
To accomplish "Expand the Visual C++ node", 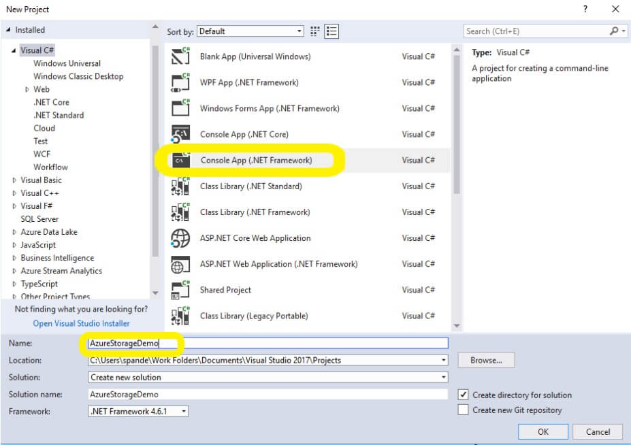I will [14, 193].
